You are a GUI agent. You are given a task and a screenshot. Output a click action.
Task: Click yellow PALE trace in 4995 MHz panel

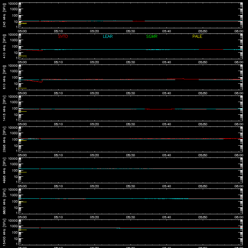click(x=23, y=172)
